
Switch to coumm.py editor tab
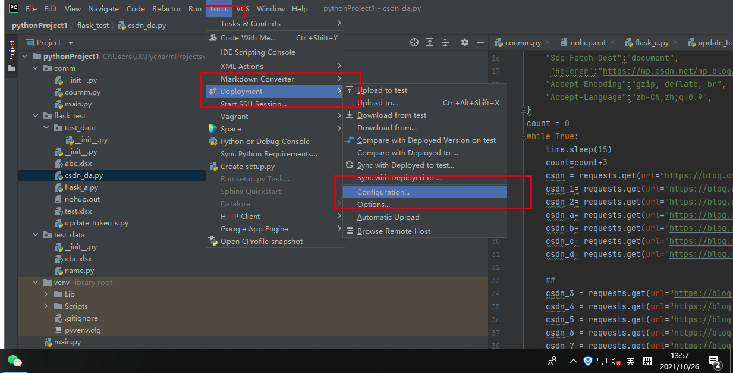tap(523, 42)
